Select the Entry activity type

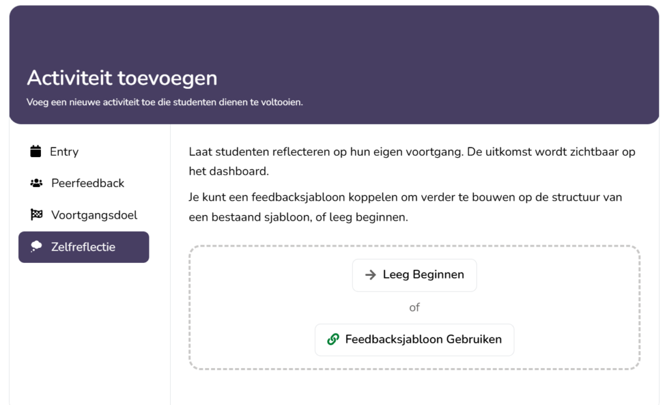coord(84,152)
